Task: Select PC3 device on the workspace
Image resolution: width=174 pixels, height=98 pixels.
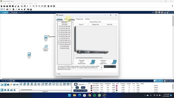Action: point(29,54)
